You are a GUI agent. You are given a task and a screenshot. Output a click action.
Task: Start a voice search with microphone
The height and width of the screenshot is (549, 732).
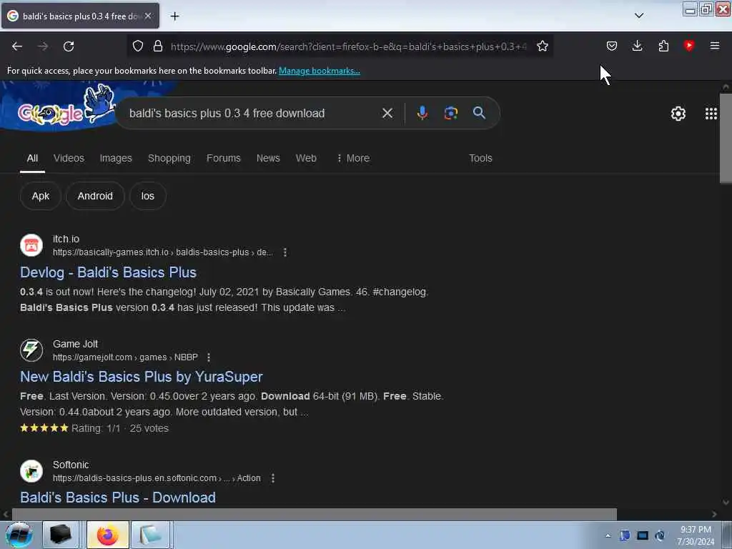click(x=422, y=113)
